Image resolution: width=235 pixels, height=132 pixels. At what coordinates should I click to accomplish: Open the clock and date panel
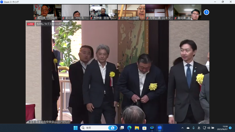[223, 128]
